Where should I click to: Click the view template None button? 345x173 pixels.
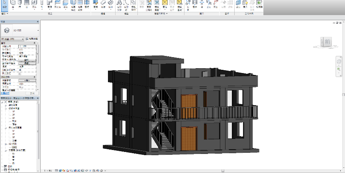pyautogui.click(x=27, y=81)
